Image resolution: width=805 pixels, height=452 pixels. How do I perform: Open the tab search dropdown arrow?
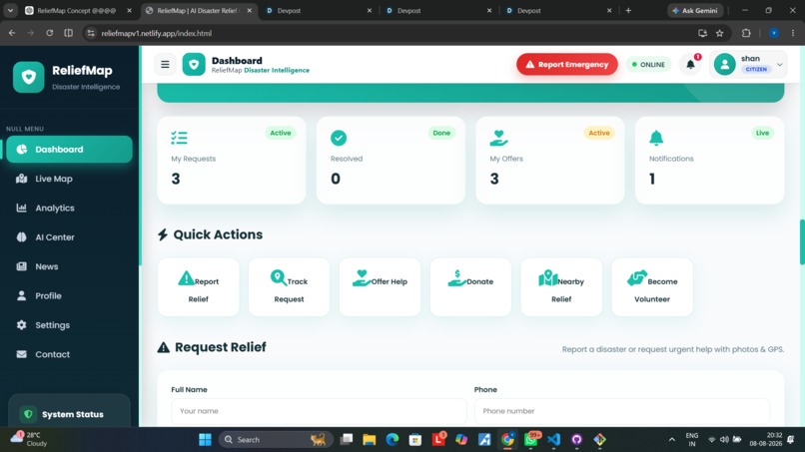click(x=10, y=10)
